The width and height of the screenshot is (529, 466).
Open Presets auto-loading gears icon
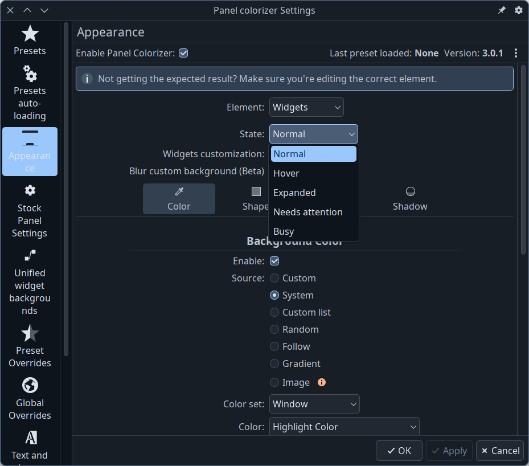coord(30,73)
